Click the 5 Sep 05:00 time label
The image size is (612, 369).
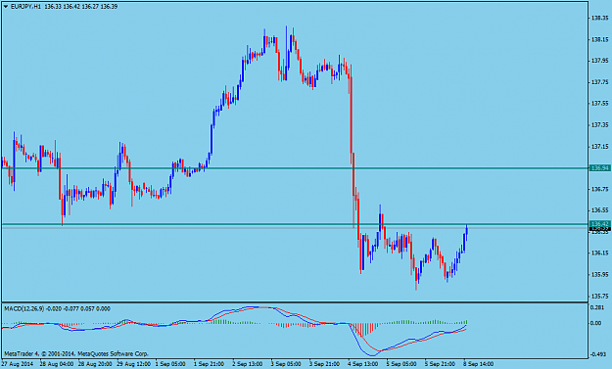(401, 364)
